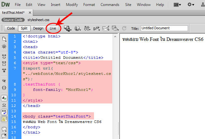The image size is (205, 139).
Task: Select the testThai.html* document tab
Action: [13, 13]
